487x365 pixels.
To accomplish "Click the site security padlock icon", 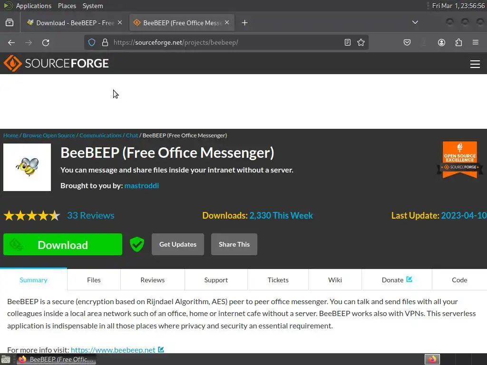I will pyautogui.click(x=105, y=42).
